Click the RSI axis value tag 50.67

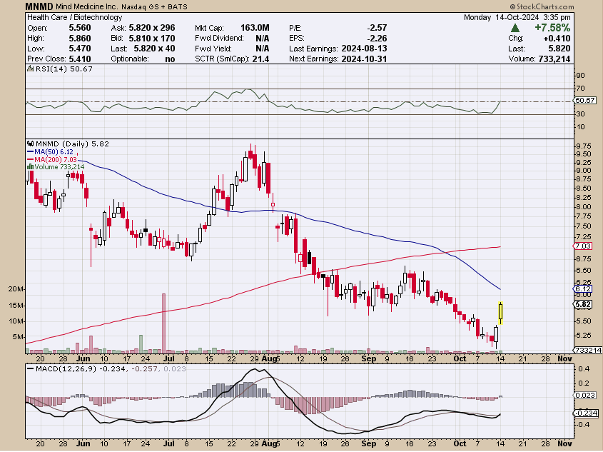tap(585, 101)
